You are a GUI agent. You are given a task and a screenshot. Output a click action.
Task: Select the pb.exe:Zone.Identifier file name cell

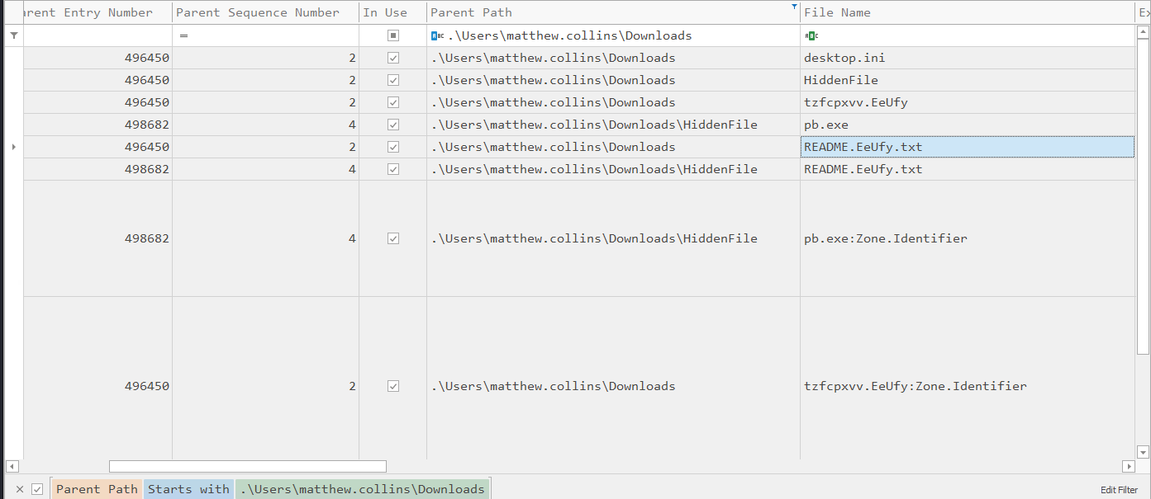[885, 238]
